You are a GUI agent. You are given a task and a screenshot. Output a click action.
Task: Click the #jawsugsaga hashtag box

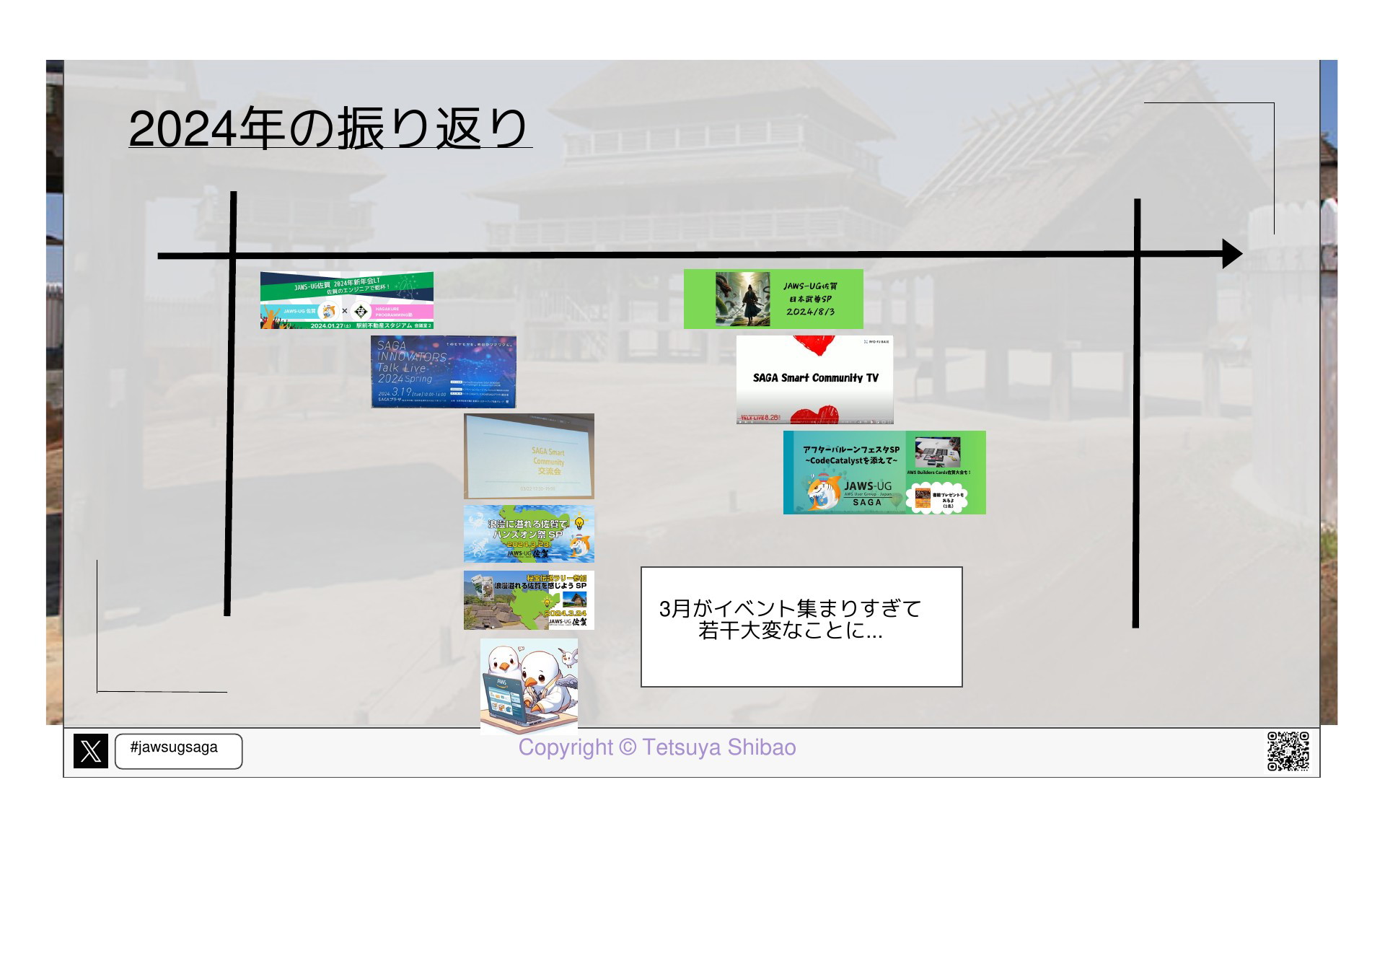[x=178, y=751]
